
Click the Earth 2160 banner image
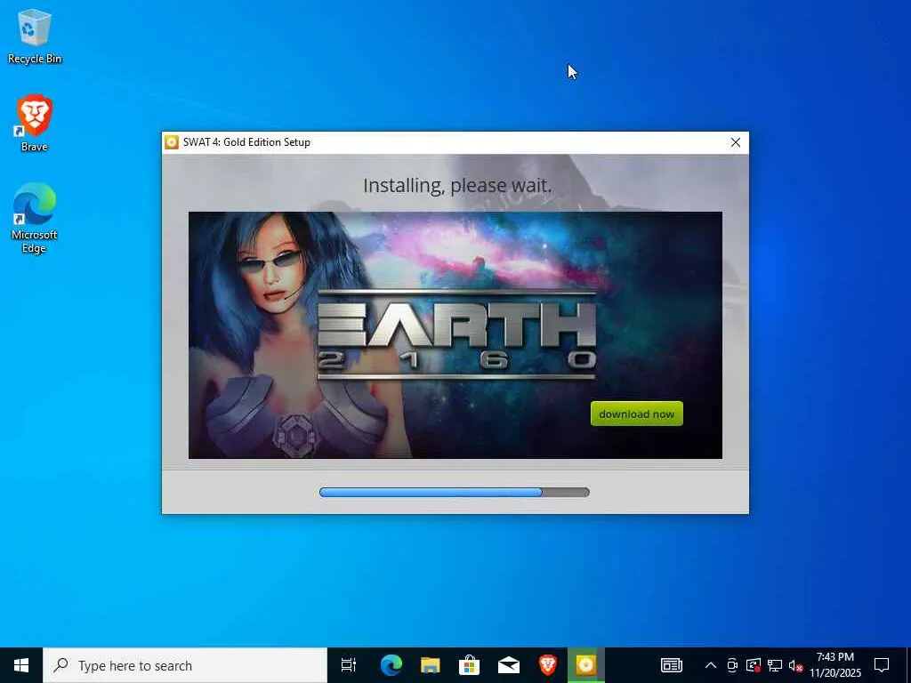(455, 335)
